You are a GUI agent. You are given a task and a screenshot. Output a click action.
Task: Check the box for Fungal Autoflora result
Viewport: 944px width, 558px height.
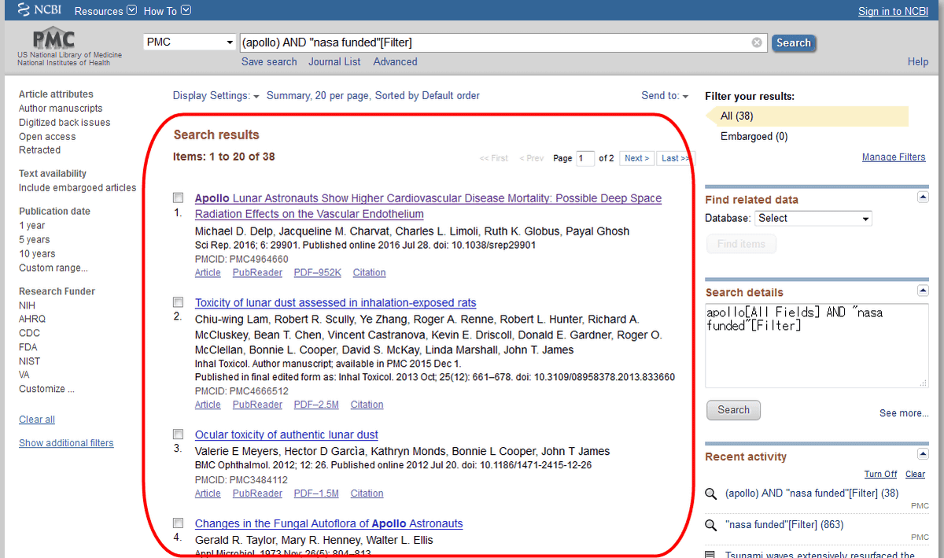click(x=179, y=523)
